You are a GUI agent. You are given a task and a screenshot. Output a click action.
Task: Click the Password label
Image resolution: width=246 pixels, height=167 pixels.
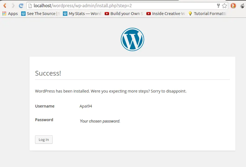point(44,120)
